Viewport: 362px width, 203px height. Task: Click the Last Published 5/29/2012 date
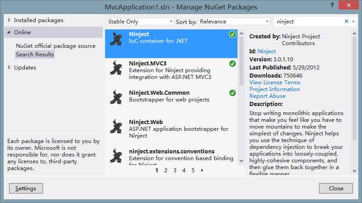click(306, 67)
